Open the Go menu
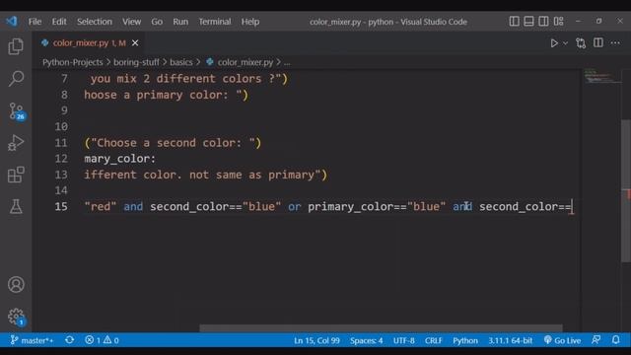Image resolution: width=631 pixels, height=355 pixels. point(157,22)
